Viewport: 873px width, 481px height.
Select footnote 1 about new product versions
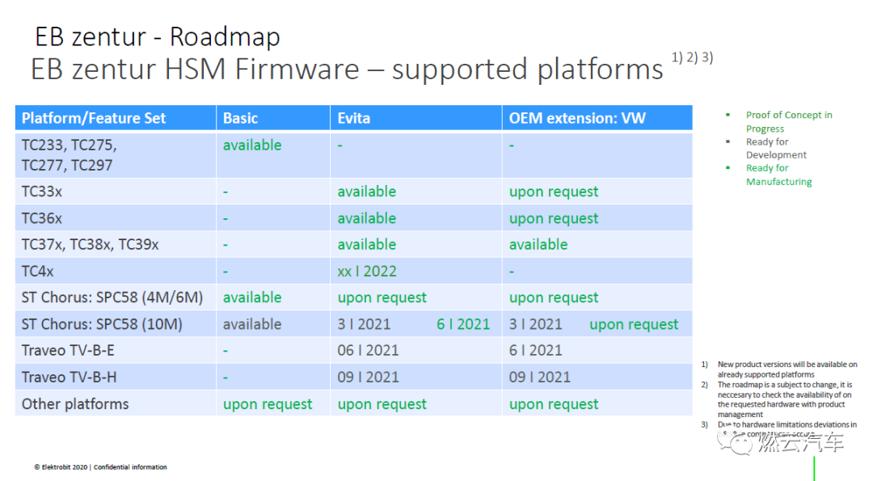(x=787, y=369)
